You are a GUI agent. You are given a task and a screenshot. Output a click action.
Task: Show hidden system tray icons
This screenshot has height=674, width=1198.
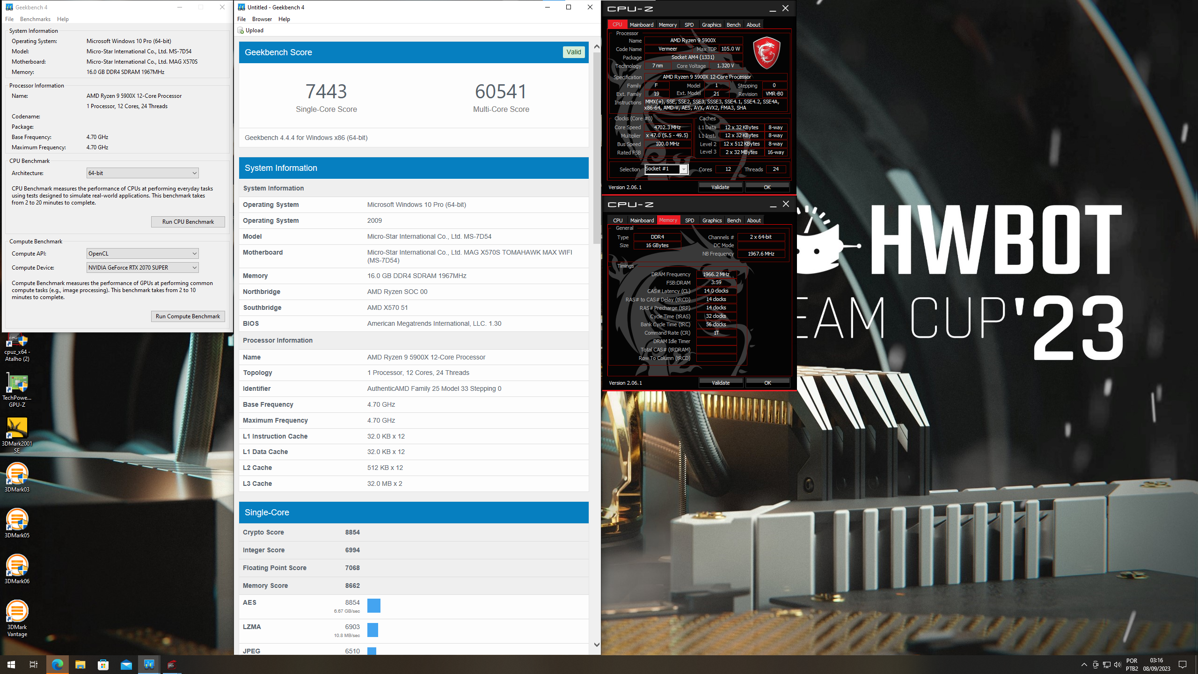point(1084,665)
